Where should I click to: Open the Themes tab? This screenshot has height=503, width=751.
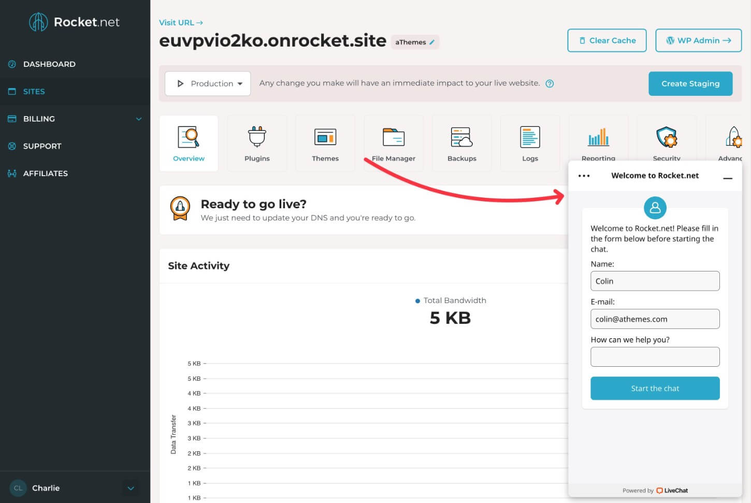[325, 143]
